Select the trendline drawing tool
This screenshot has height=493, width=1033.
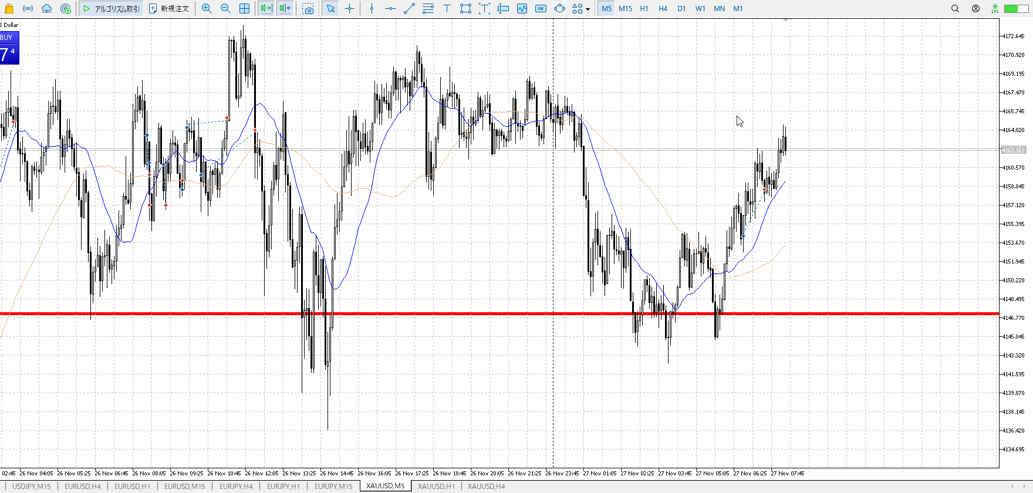pyautogui.click(x=409, y=8)
